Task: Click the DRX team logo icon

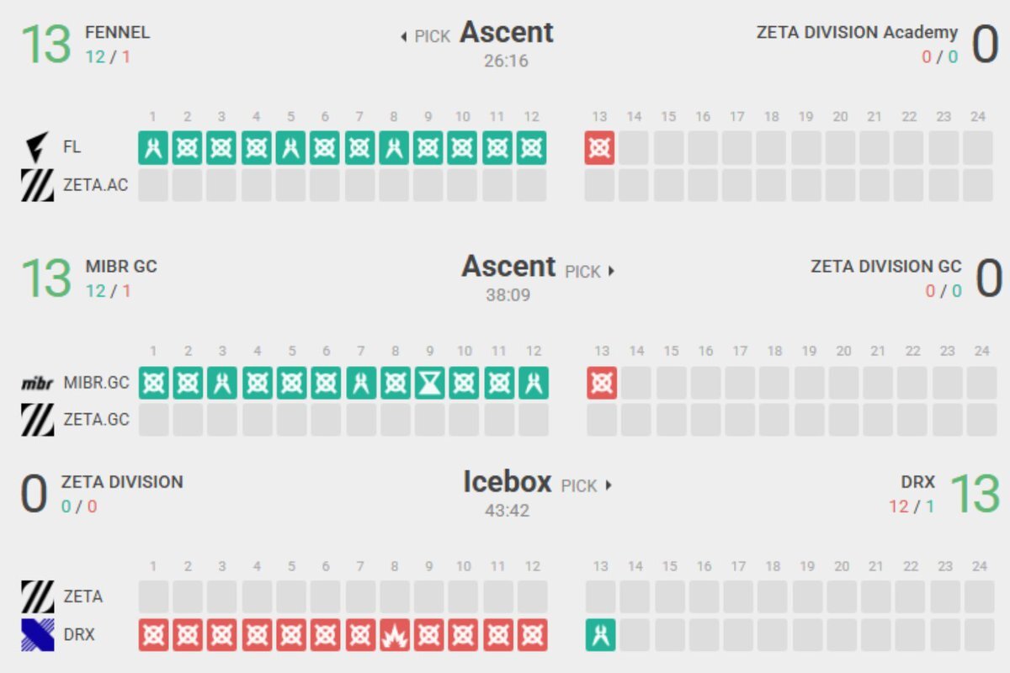Action: [37, 635]
